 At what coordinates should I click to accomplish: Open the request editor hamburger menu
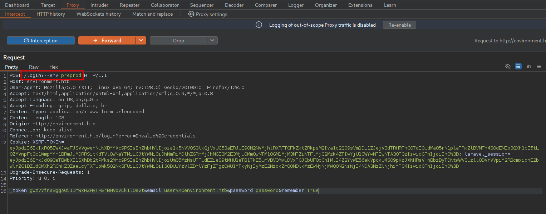[x=539, y=67]
